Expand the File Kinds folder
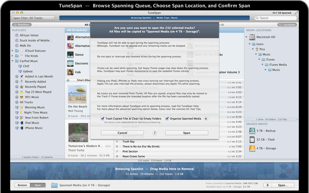The image size is (309, 193). click(12, 56)
